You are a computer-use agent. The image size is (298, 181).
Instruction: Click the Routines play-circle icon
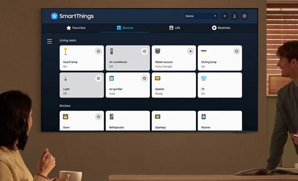[x=214, y=28]
